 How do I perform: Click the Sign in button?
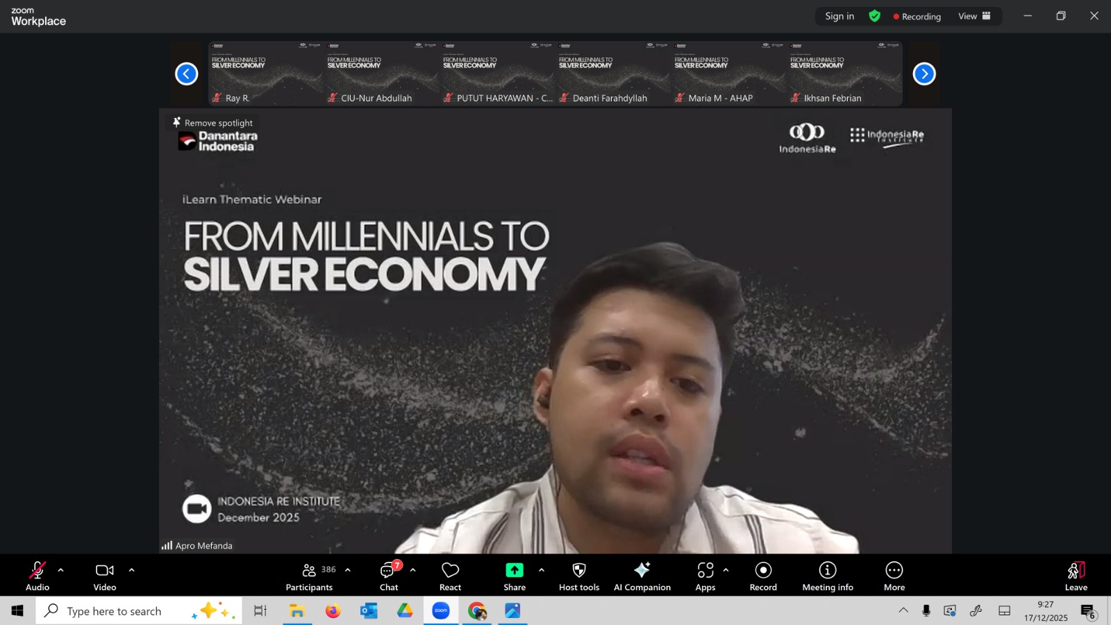point(839,16)
